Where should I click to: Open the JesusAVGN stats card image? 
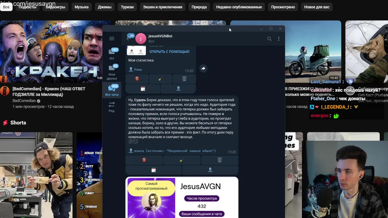coord(182,197)
